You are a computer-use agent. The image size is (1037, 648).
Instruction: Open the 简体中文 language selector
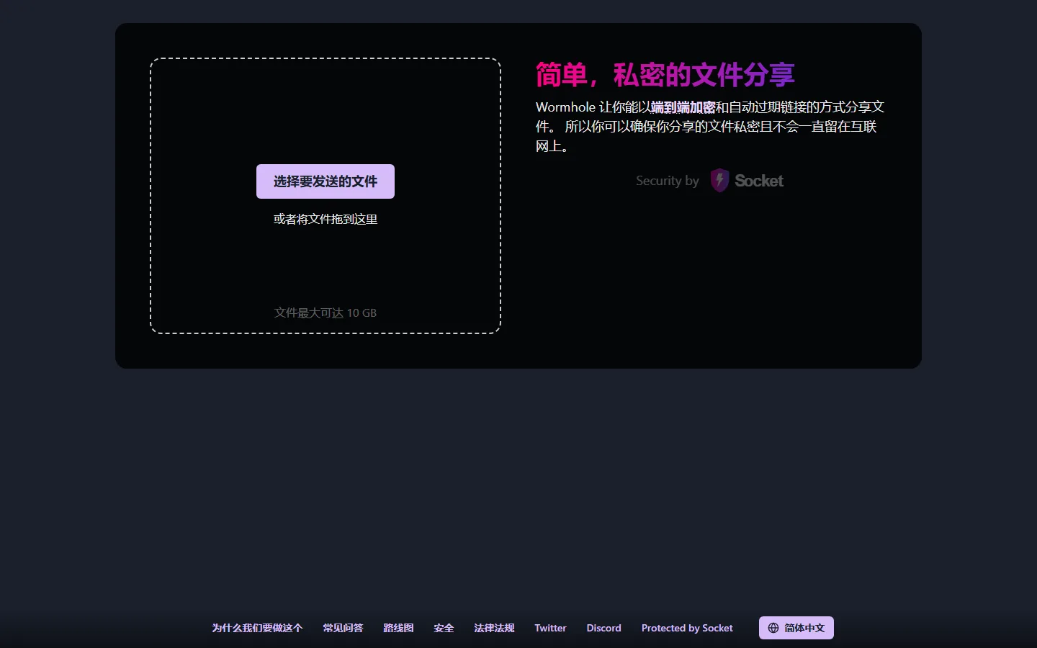coord(796,628)
